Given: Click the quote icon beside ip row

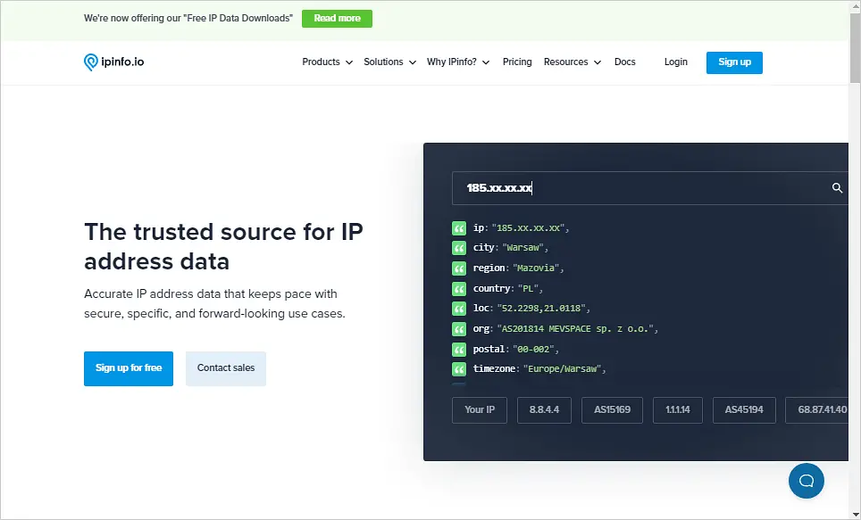Looking at the screenshot, I should tap(459, 228).
